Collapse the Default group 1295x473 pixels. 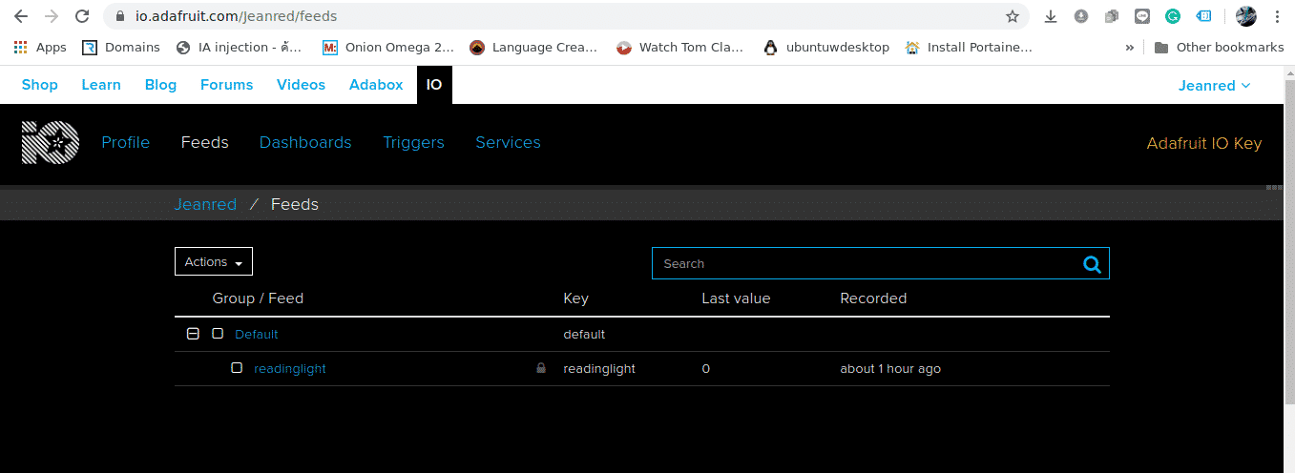click(x=193, y=334)
